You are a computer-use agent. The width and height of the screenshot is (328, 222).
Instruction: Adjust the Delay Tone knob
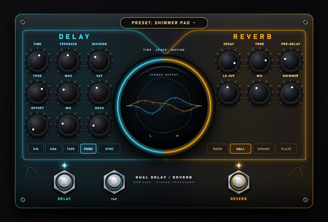coord(38,93)
